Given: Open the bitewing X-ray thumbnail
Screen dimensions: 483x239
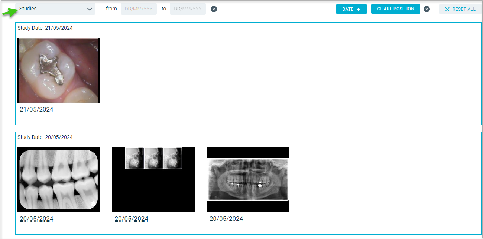Looking at the screenshot, I should pyautogui.click(x=58, y=180).
